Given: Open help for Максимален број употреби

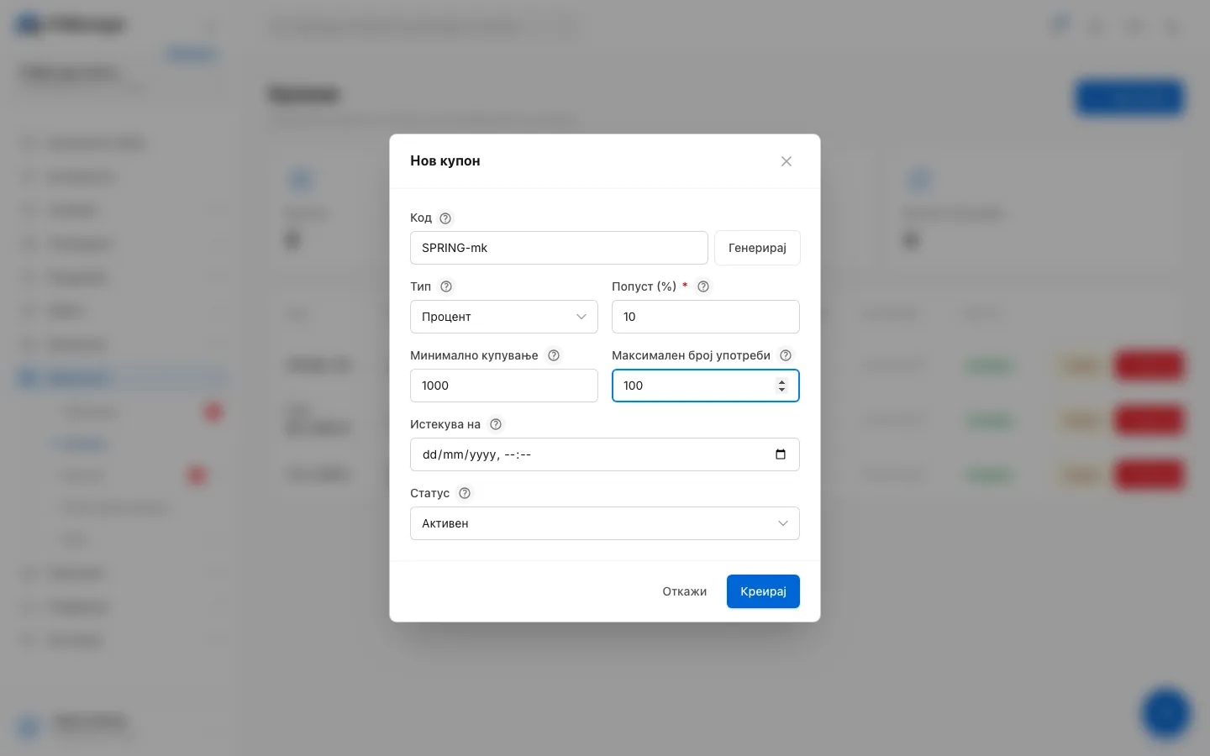Looking at the screenshot, I should point(786,355).
